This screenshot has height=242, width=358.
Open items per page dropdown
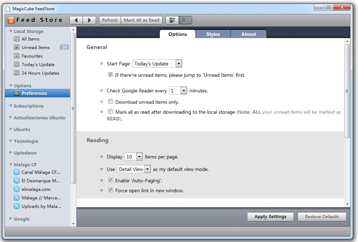point(133,157)
